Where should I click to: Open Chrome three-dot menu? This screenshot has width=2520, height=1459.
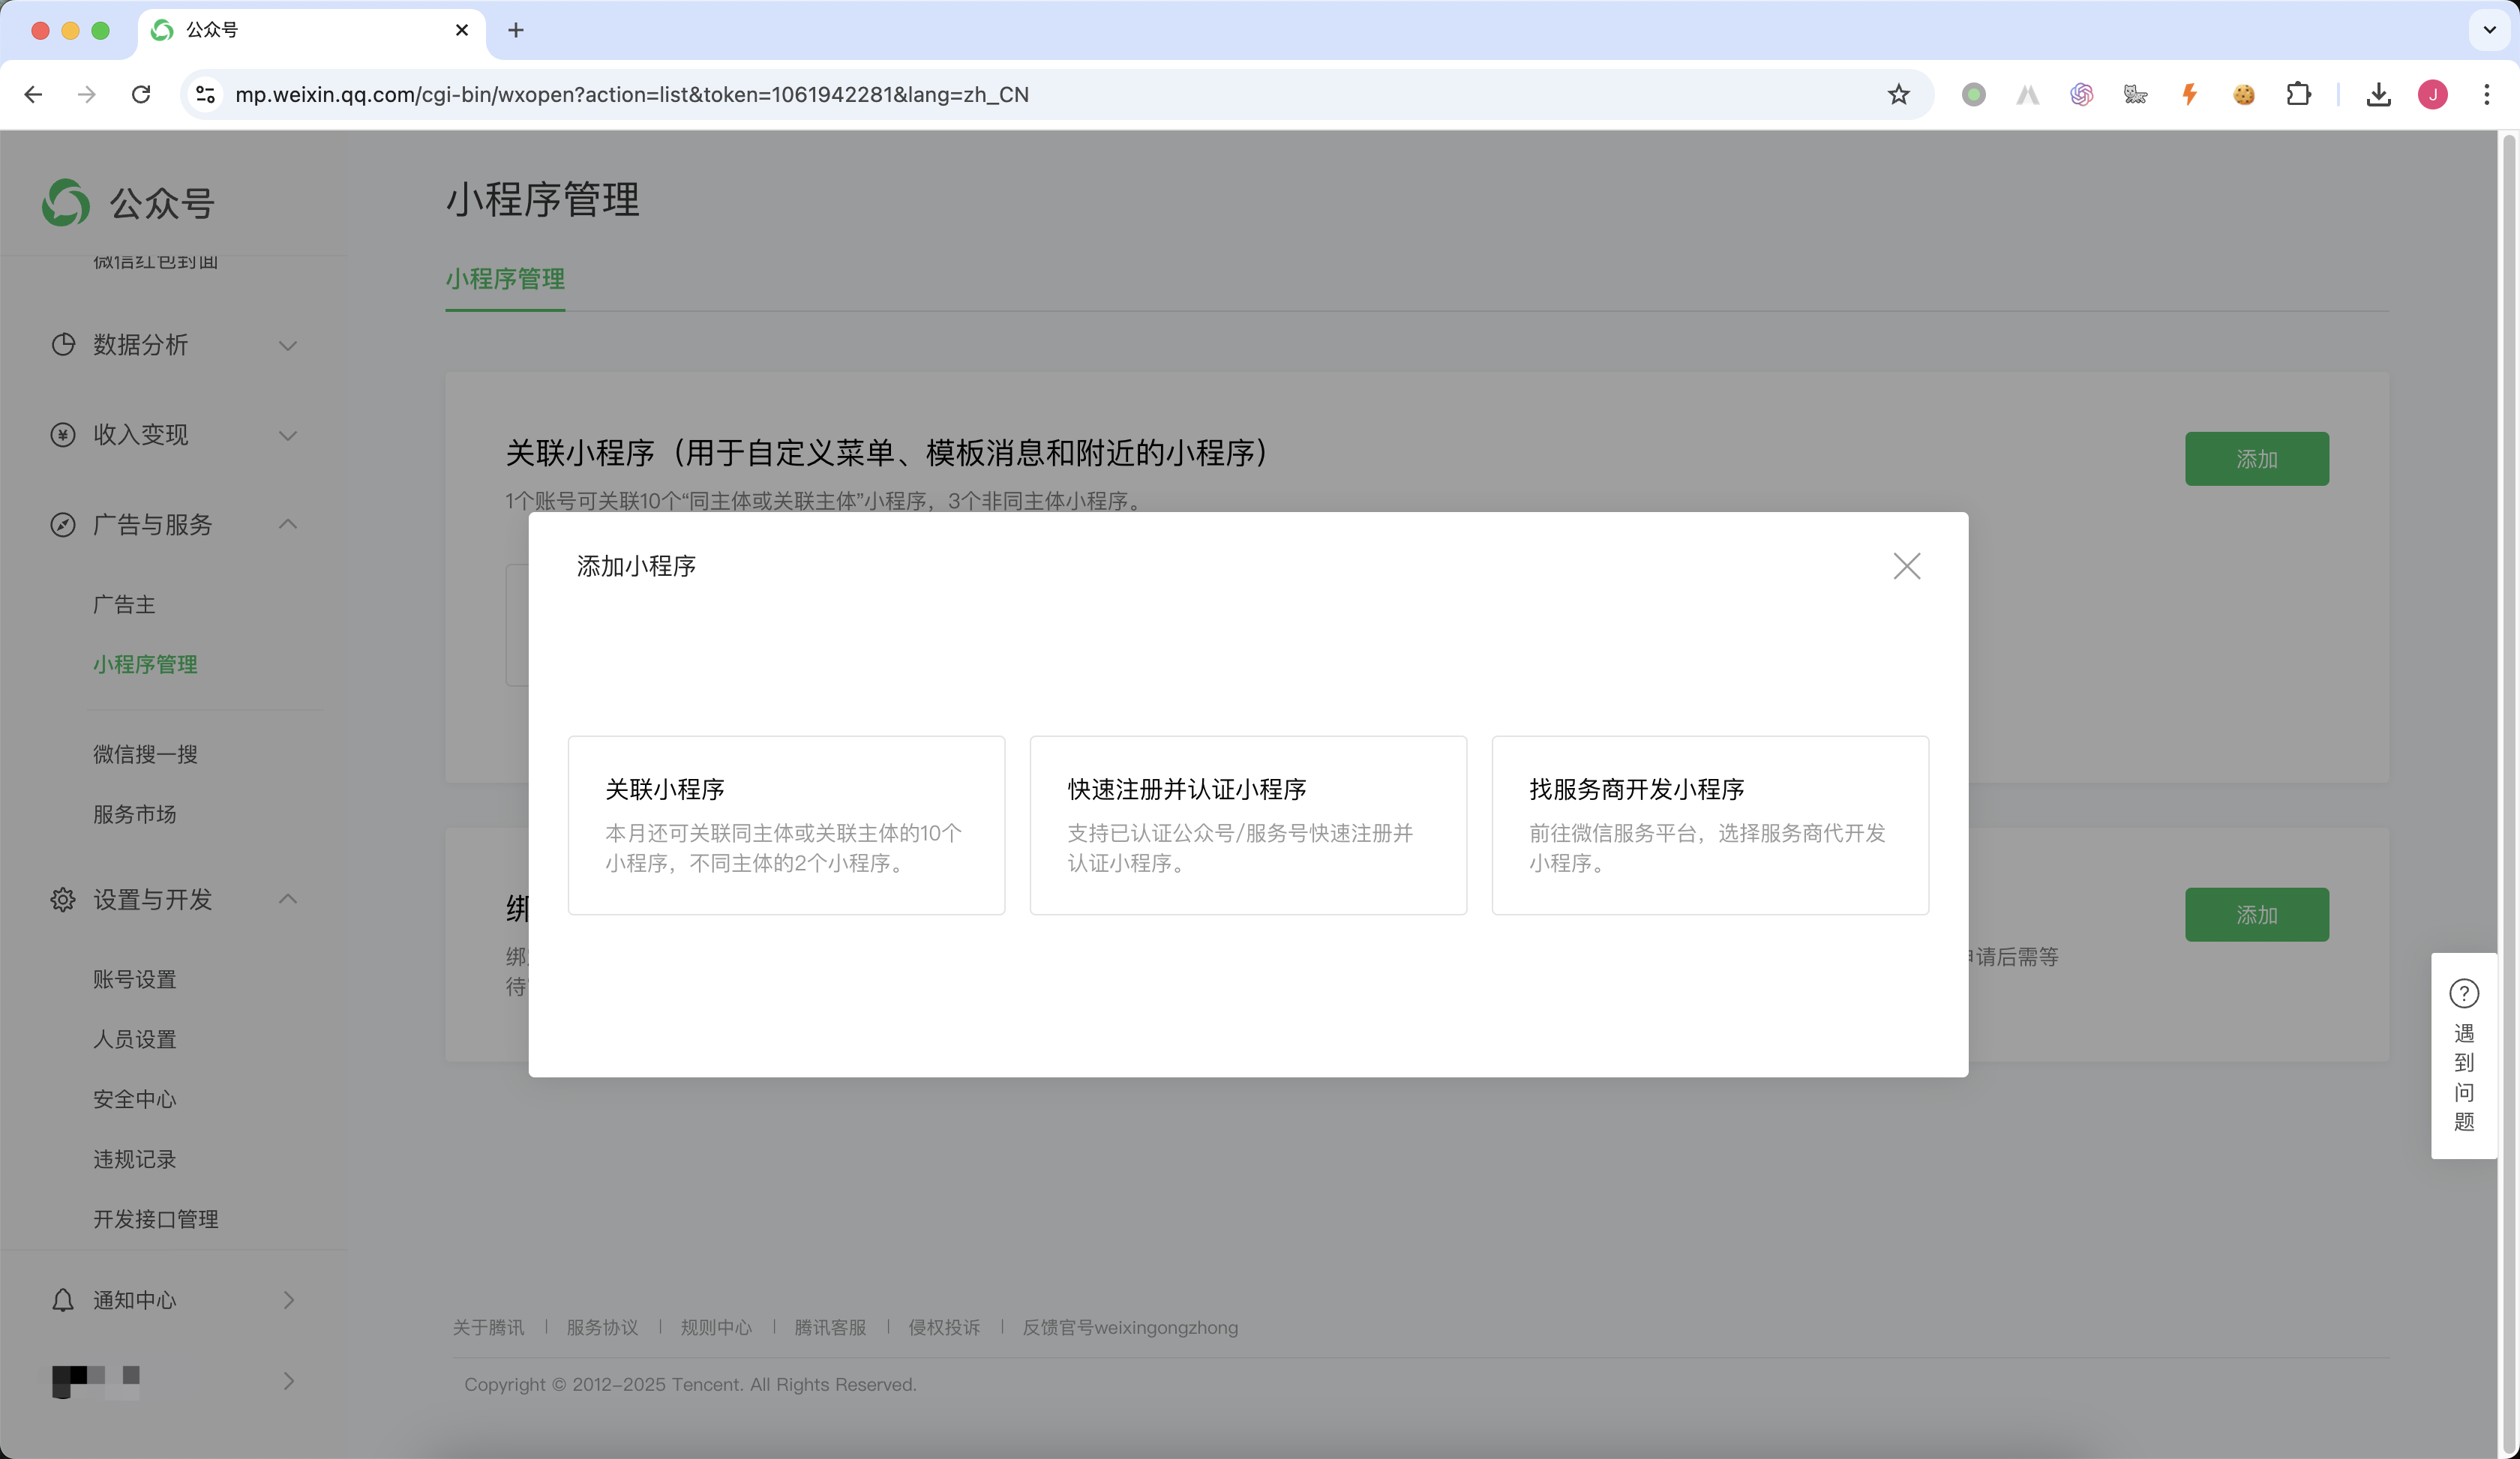[x=2487, y=94]
